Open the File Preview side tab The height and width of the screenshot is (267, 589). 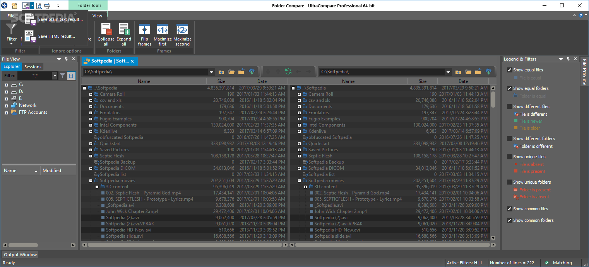(584, 72)
